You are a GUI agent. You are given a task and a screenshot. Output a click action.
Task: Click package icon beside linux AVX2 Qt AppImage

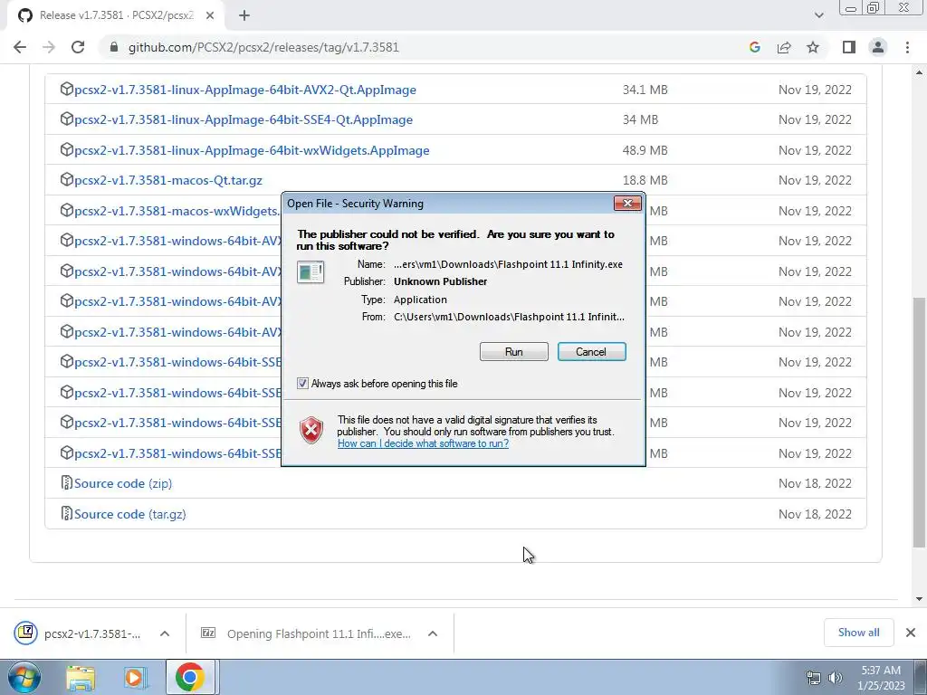pyautogui.click(x=67, y=90)
